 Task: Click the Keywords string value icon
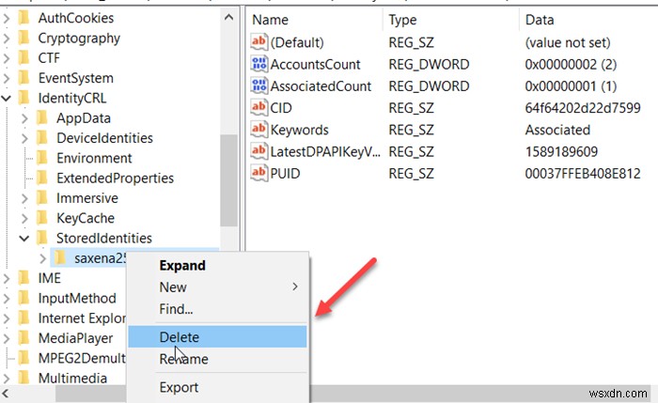point(258,129)
